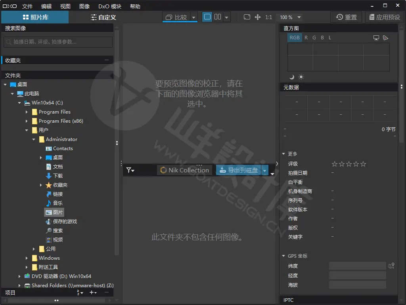The image size is (406, 305).
Task: Click the fit-to-screen icon
Action: click(247, 17)
